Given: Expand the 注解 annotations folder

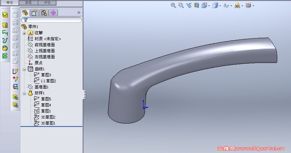Looking at the screenshot, I should tap(24, 33).
